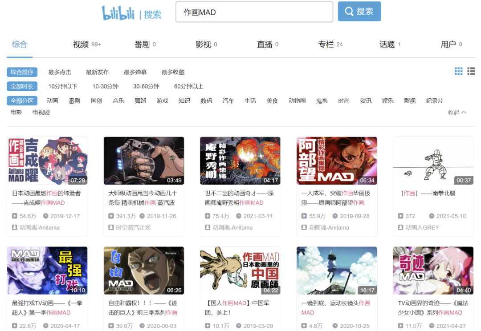Filter category to 音乐

click(118, 101)
